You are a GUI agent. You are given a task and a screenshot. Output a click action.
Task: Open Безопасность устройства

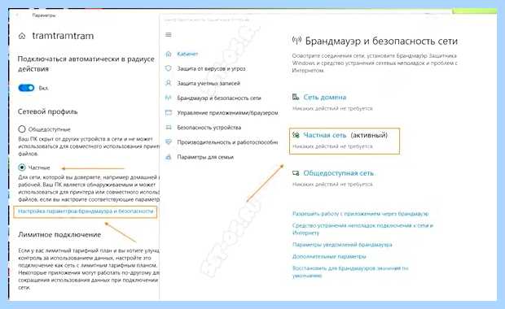(209, 128)
